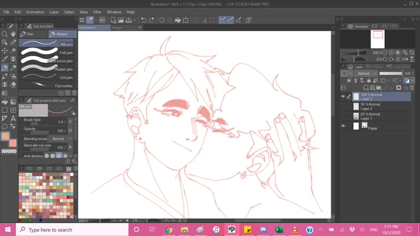420x236 pixels.
Task: Select the Blend tool
Action: pyautogui.click(x=4, y=93)
